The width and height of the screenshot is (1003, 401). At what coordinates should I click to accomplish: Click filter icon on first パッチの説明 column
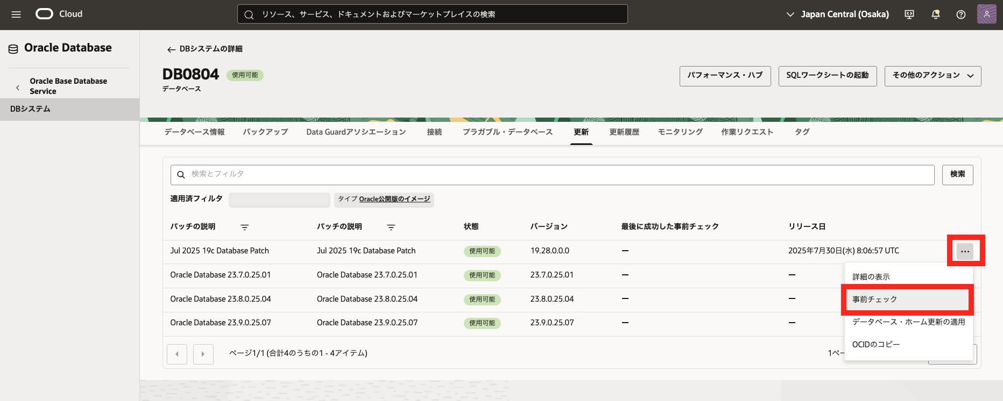click(245, 227)
